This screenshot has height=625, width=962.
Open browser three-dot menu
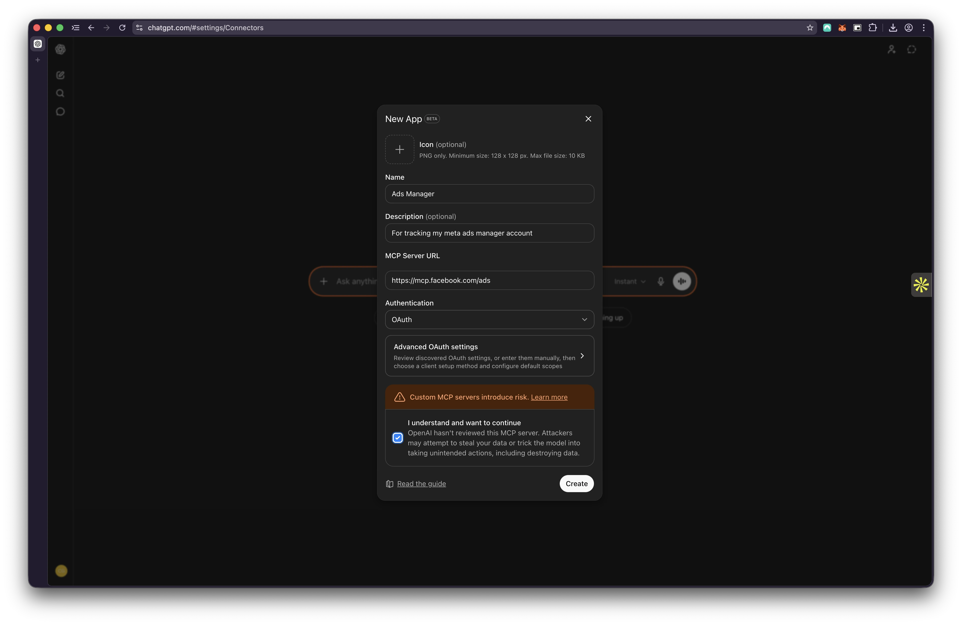pos(924,27)
